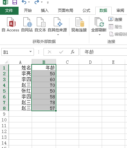Switch to the 页面布局 tab
Screen dimensions: 127x148
(66, 11)
